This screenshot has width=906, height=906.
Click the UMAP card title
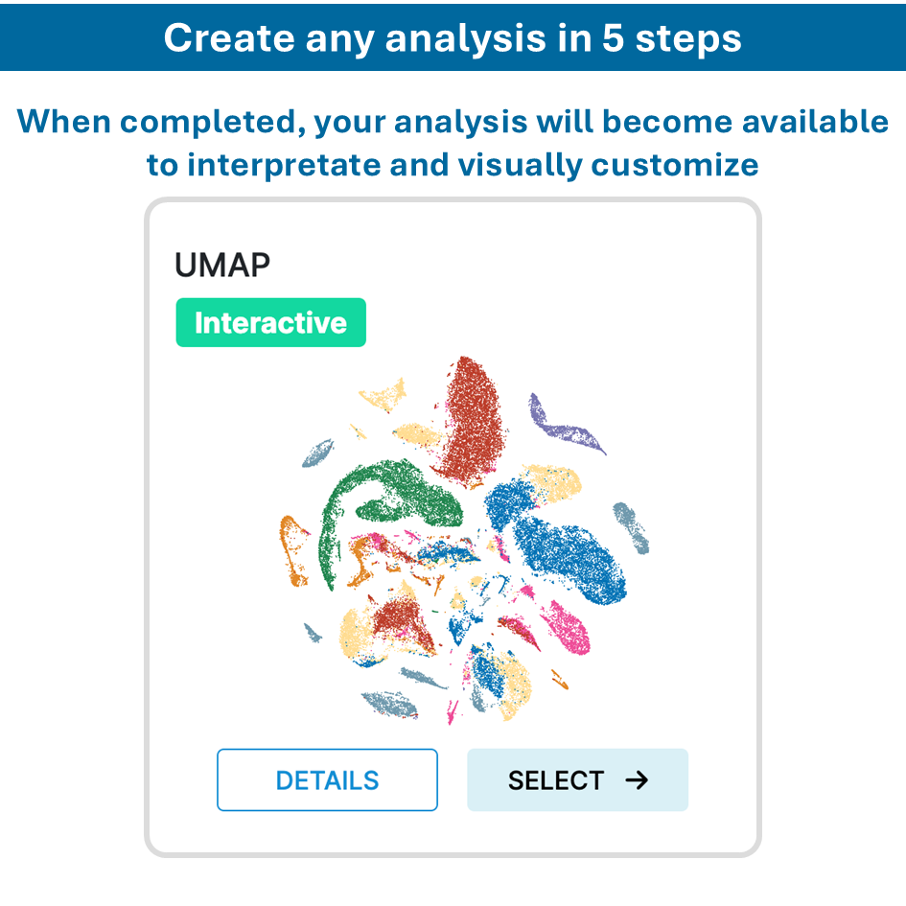(222, 265)
